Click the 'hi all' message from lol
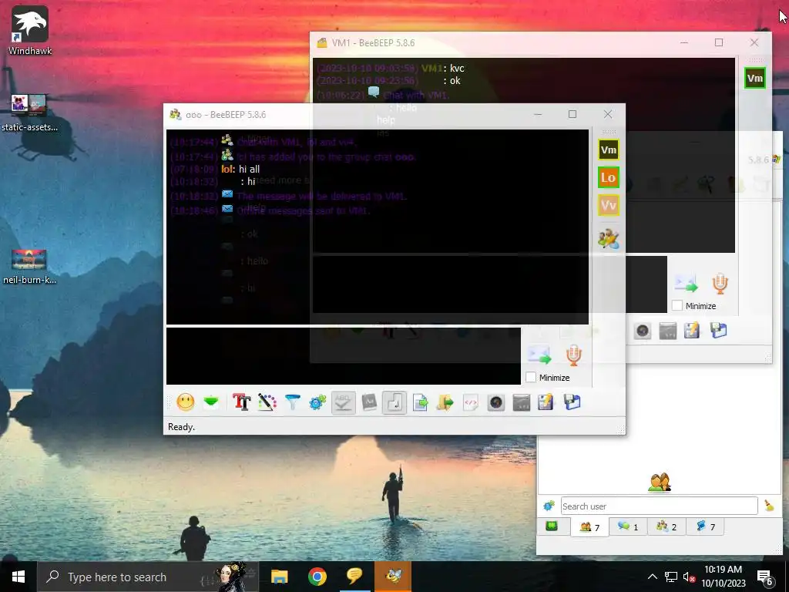 pyautogui.click(x=249, y=169)
